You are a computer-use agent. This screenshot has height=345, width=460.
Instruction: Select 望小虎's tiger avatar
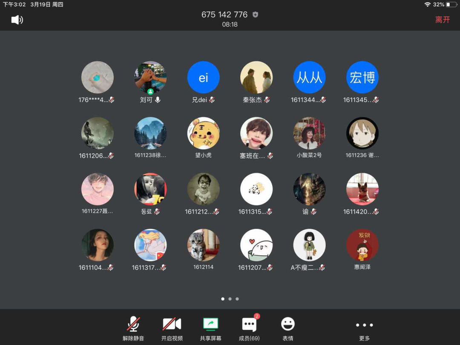(x=204, y=133)
